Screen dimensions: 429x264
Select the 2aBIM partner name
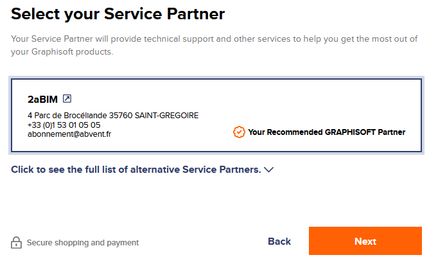(x=42, y=100)
